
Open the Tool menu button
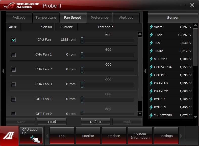[62, 136]
